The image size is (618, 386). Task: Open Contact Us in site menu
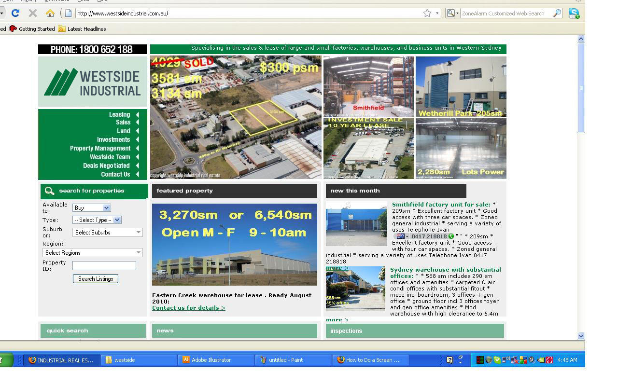[x=115, y=174]
